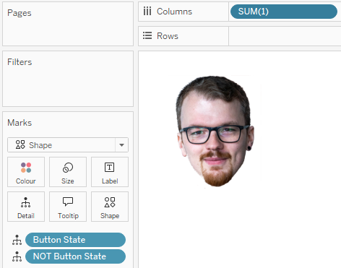Click the detail icon beside NOT Button State pill
This screenshot has width=341, height=268.
[x=17, y=256]
